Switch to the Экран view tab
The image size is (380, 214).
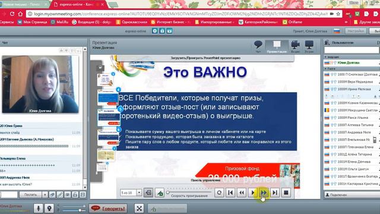click(309, 46)
